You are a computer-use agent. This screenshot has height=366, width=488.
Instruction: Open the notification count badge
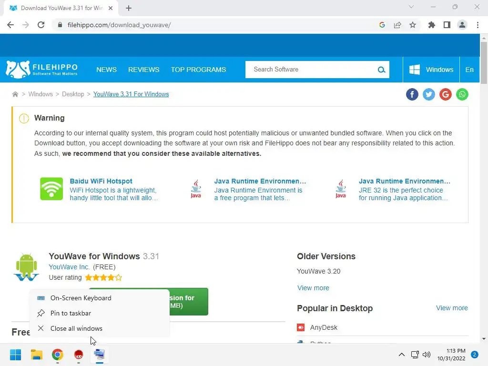(x=475, y=355)
